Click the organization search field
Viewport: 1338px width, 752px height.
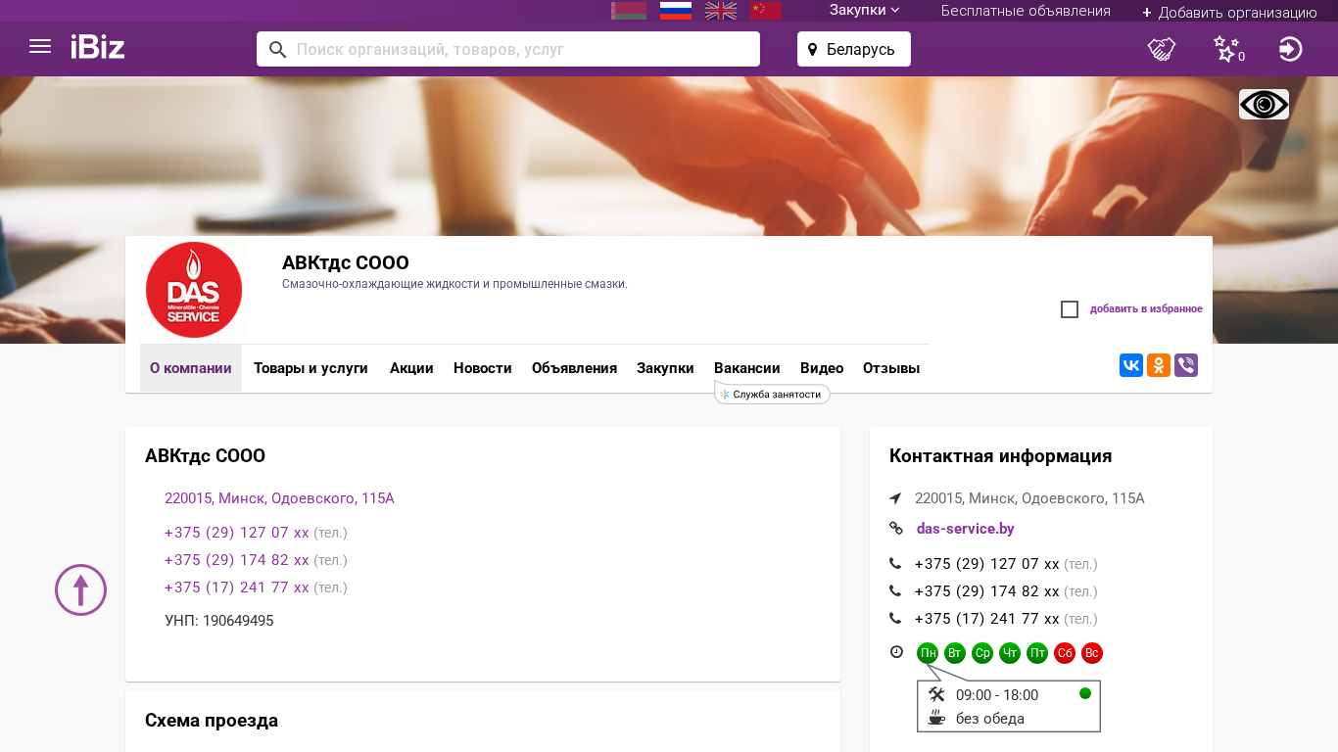tap(508, 49)
